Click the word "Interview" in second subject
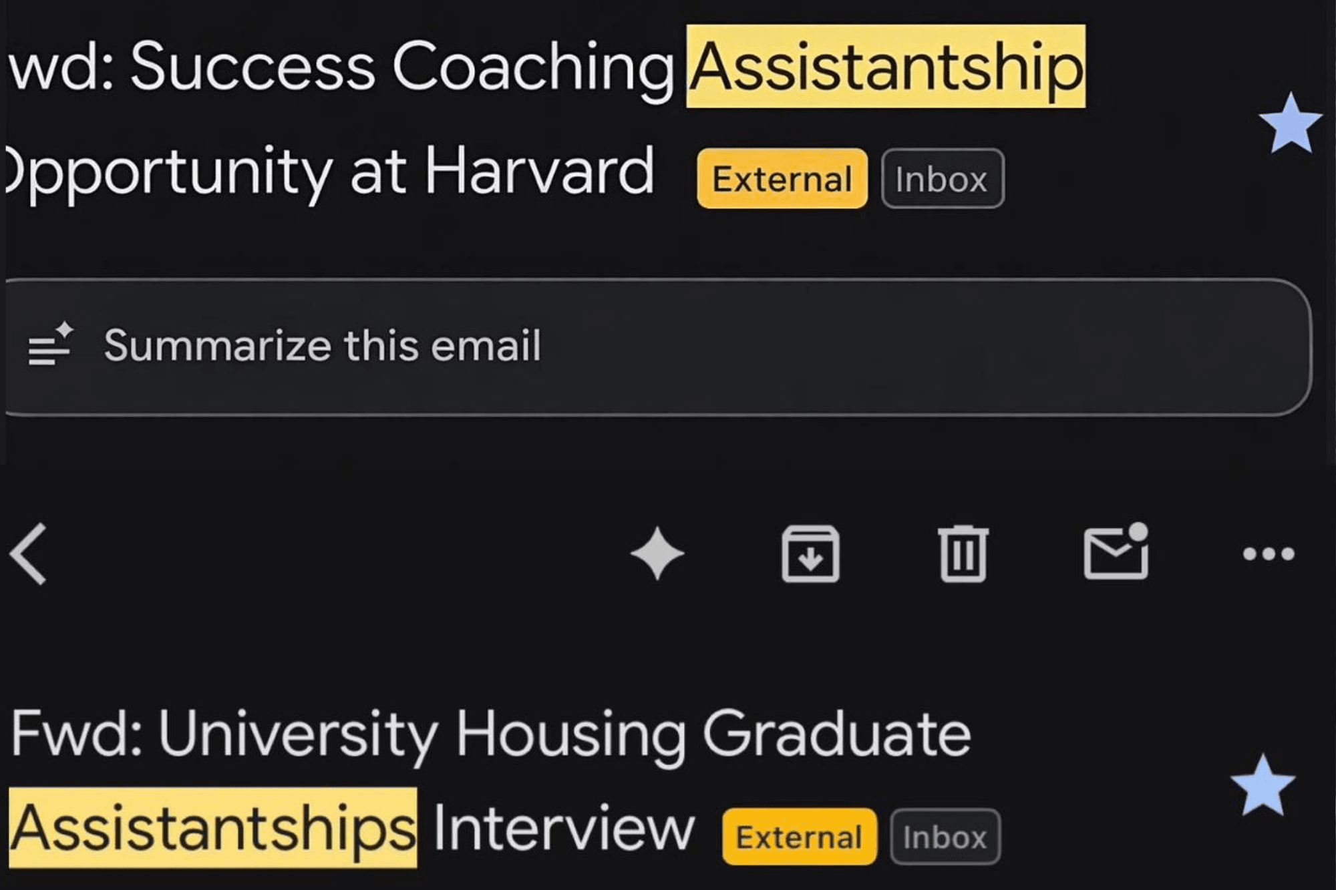The image size is (1336, 890). click(564, 828)
